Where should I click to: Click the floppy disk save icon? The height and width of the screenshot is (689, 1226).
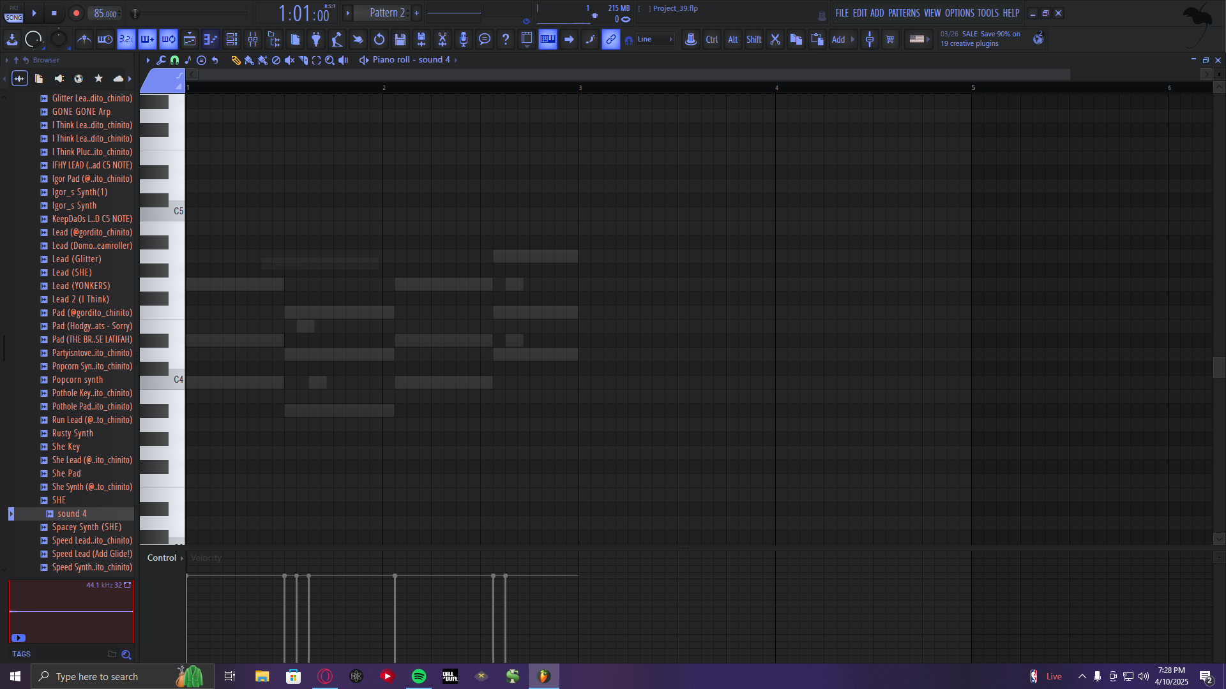[x=400, y=40]
